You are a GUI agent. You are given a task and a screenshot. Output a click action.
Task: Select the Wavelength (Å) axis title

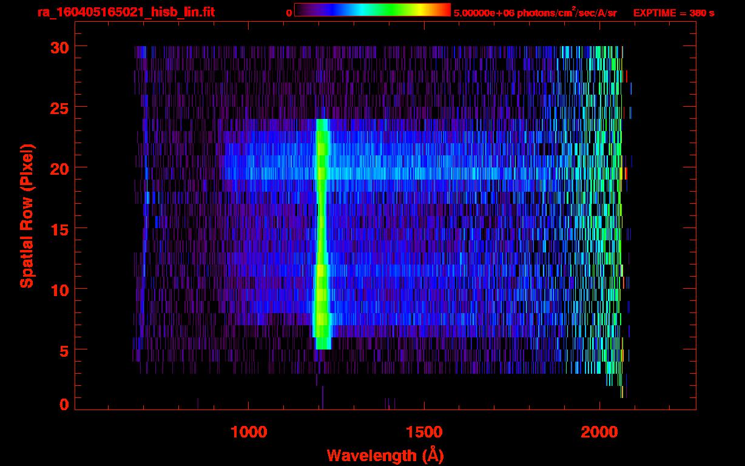point(385,455)
